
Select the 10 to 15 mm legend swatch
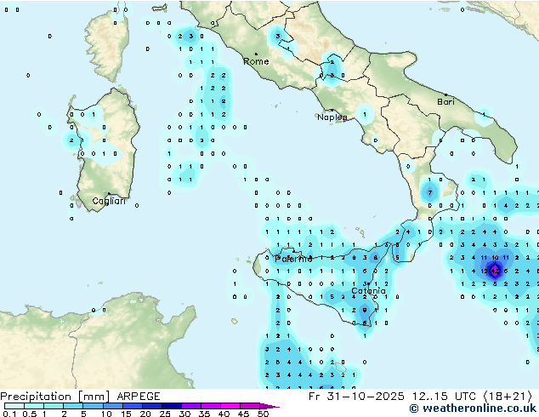point(112,406)
